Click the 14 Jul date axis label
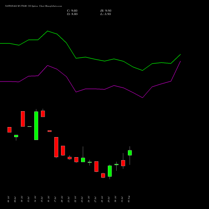 point(35,199)
